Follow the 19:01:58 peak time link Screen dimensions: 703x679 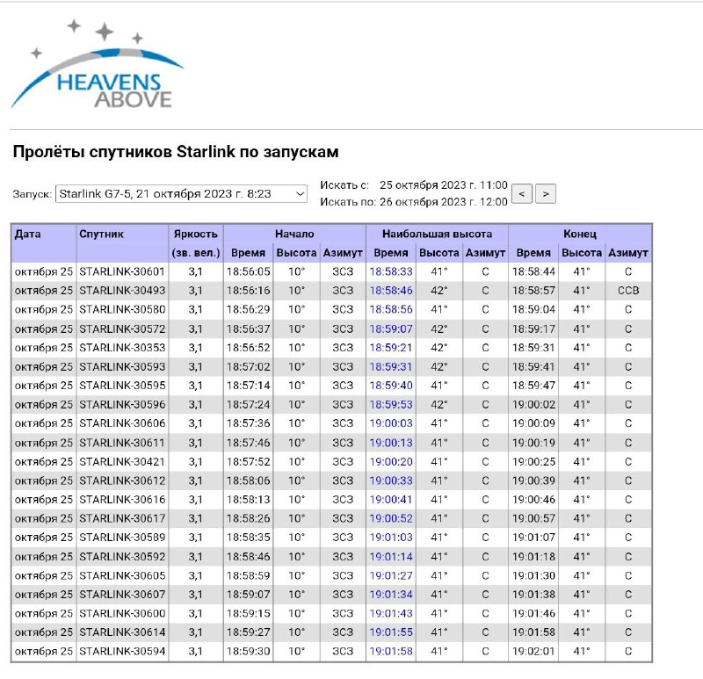tap(391, 651)
